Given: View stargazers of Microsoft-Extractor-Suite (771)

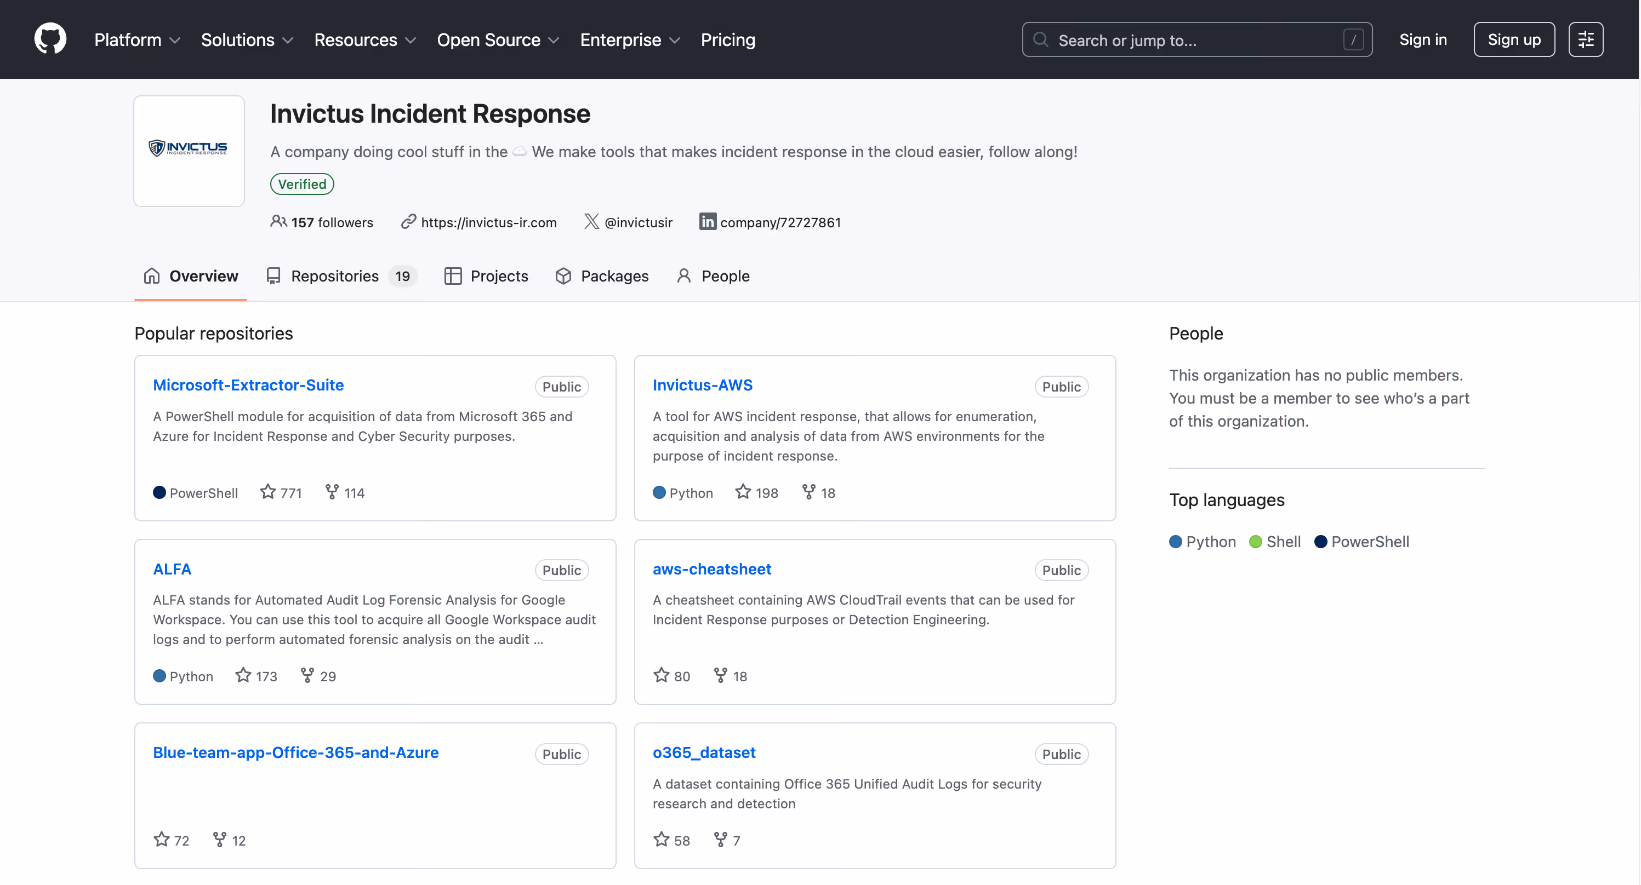Looking at the screenshot, I should (281, 492).
